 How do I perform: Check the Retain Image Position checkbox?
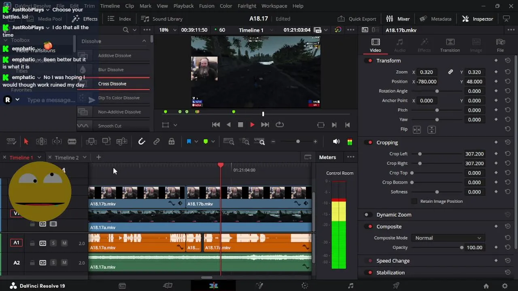click(x=414, y=201)
